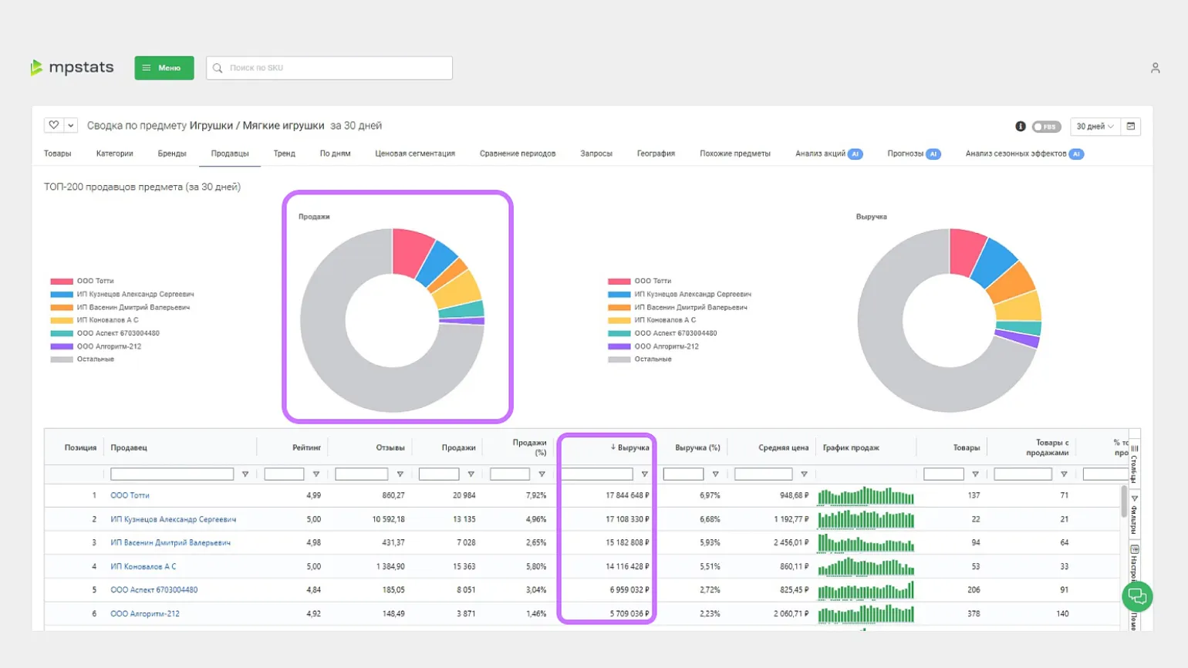Open the Фильтры side panel
Image resolution: width=1188 pixels, height=668 pixels.
click(x=1134, y=515)
